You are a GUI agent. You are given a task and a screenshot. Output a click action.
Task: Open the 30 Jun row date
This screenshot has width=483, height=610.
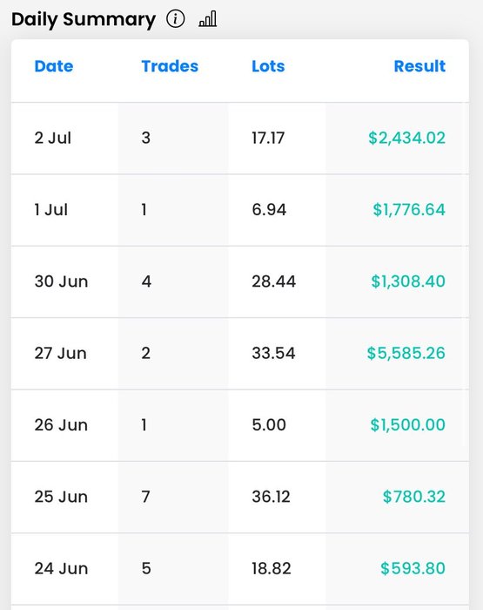tap(61, 281)
